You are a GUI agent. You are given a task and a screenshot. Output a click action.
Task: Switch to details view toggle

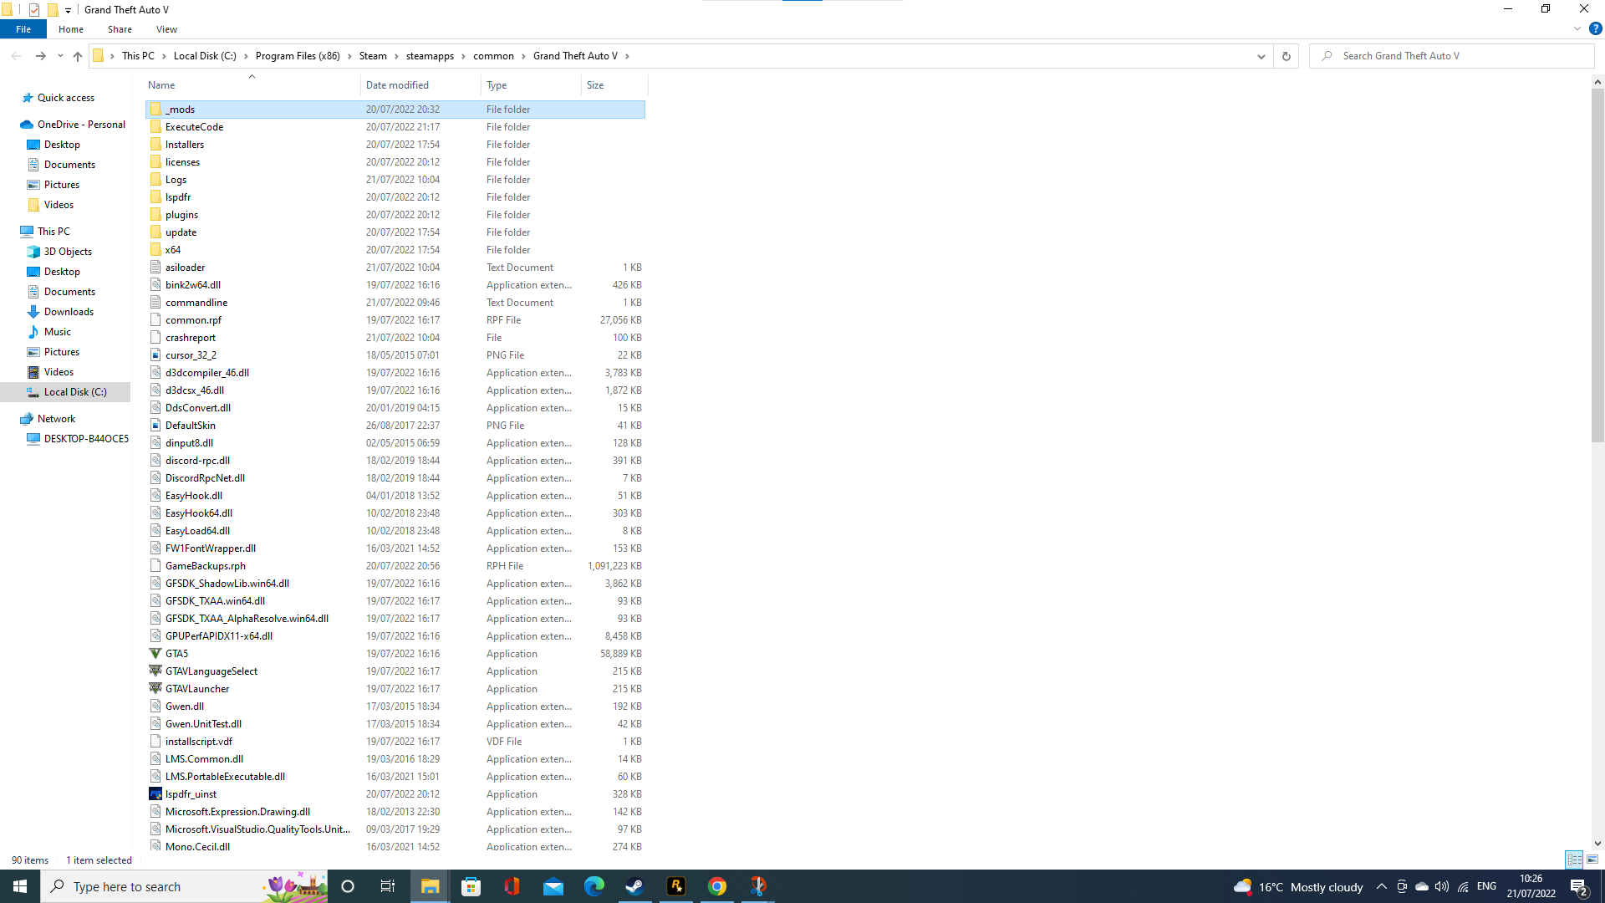[x=1574, y=860]
